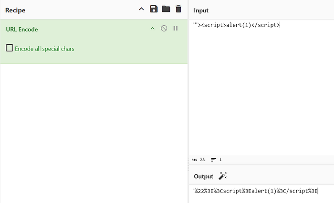Image resolution: width=334 pixels, height=203 pixels.
Task: Click the Encode all special chars label
Action: click(44, 49)
